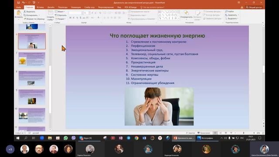Undo the last action in PowerPoint
The height and width of the screenshot is (157, 279).
click(23, 3)
